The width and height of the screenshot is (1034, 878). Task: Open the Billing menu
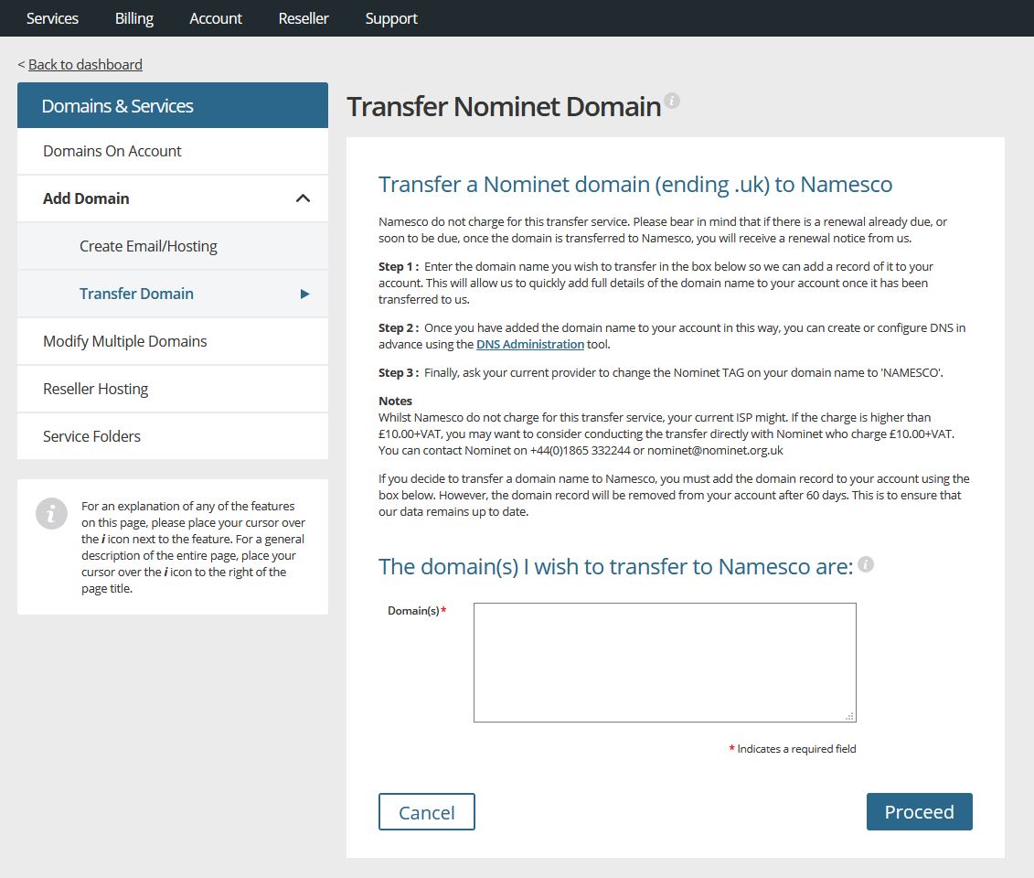pos(133,18)
